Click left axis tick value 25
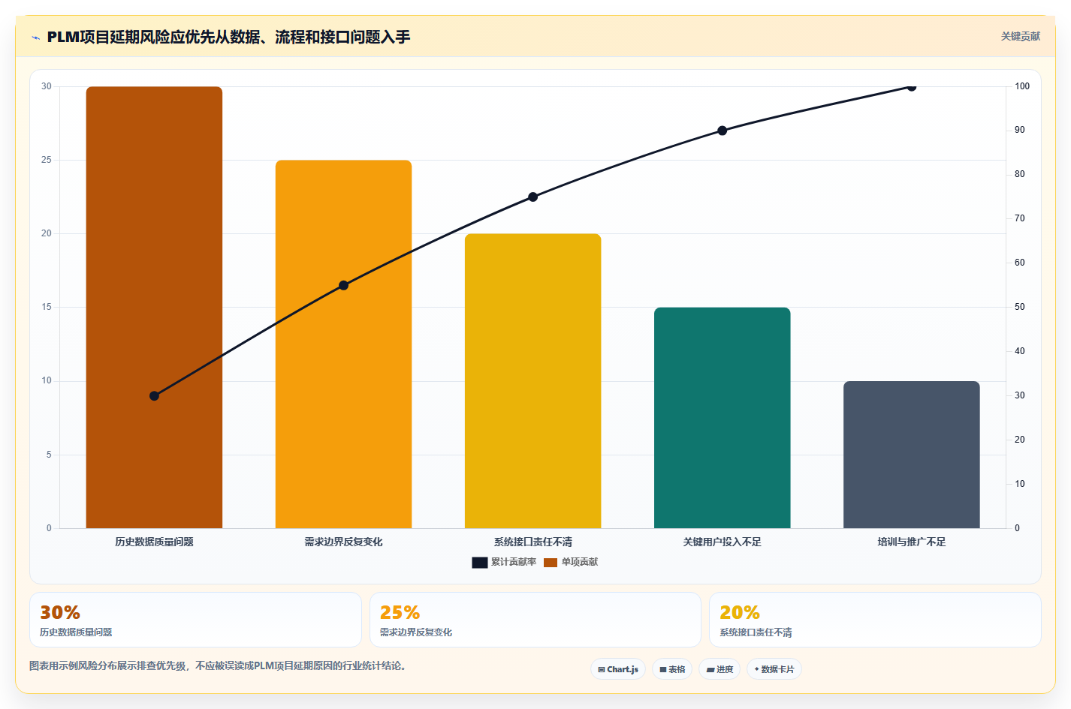 pyautogui.click(x=47, y=160)
